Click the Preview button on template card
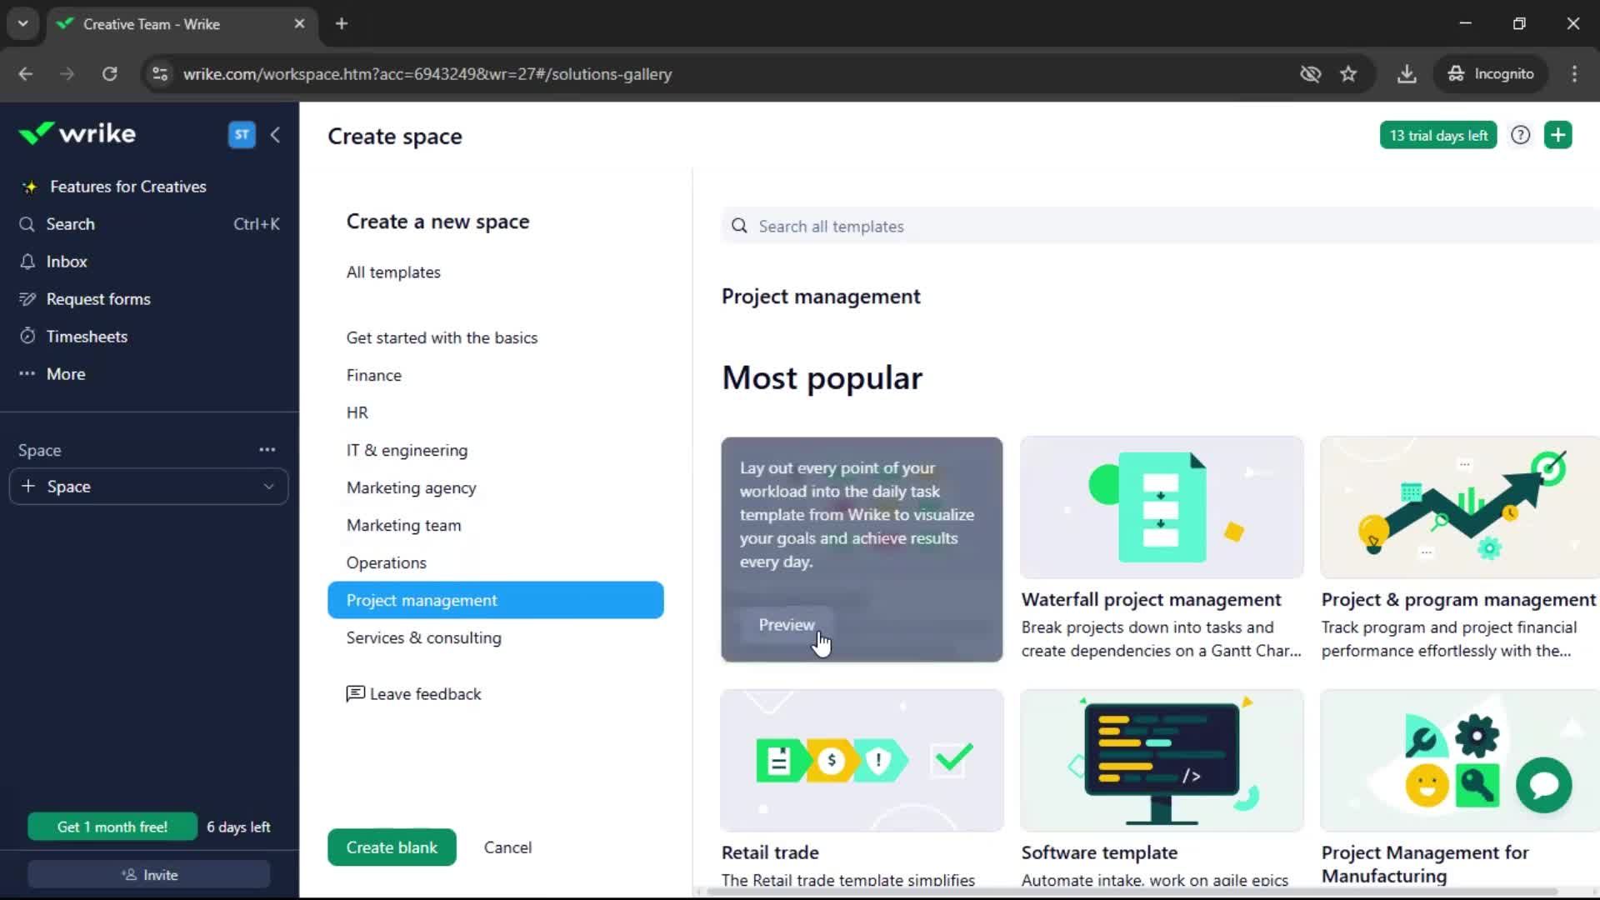Image resolution: width=1600 pixels, height=900 pixels. pos(786,625)
